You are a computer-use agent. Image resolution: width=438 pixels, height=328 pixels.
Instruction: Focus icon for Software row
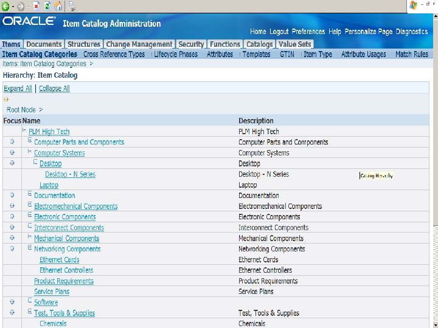pos(12,302)
